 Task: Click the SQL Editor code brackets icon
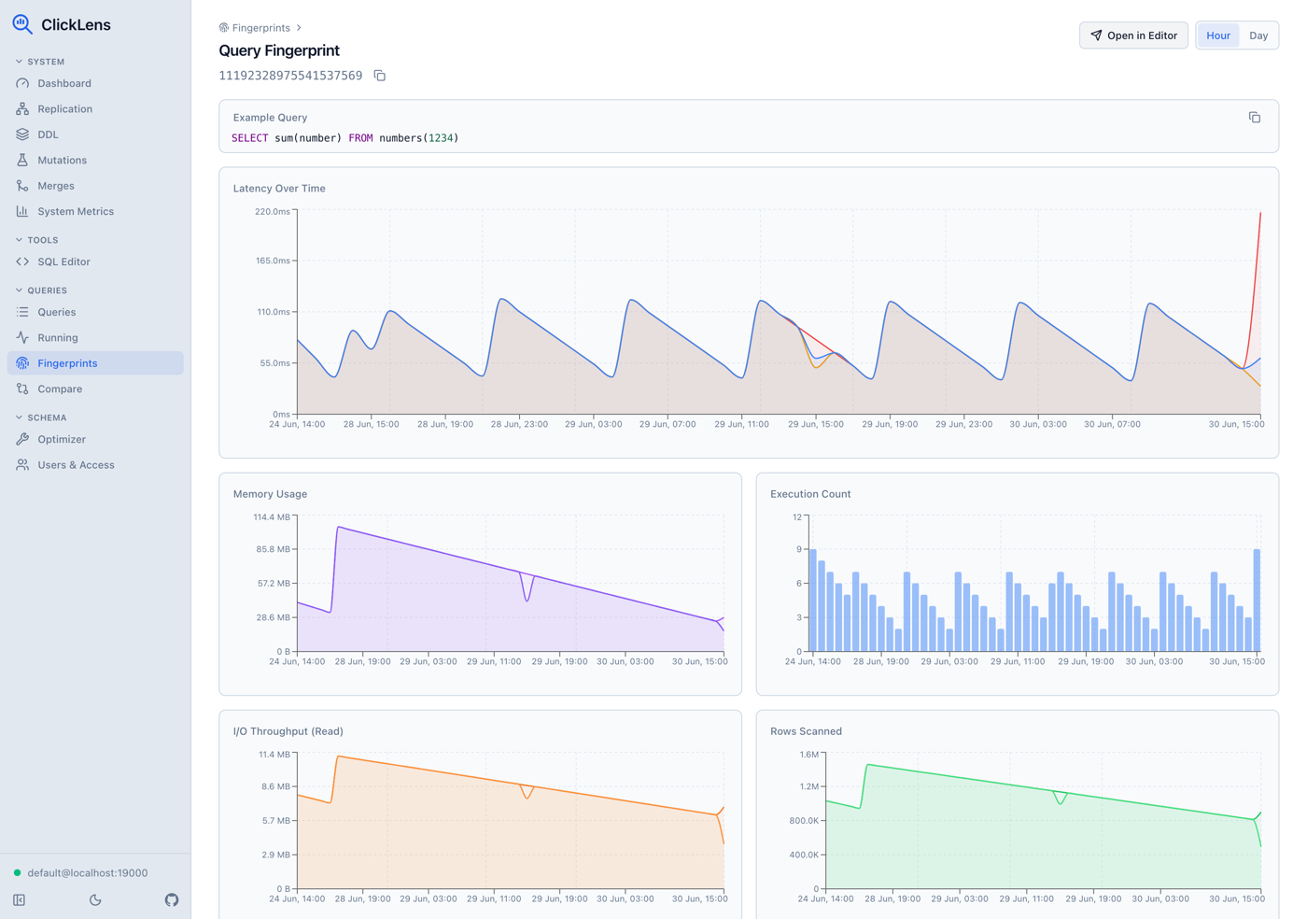click(x=22, y=262)
